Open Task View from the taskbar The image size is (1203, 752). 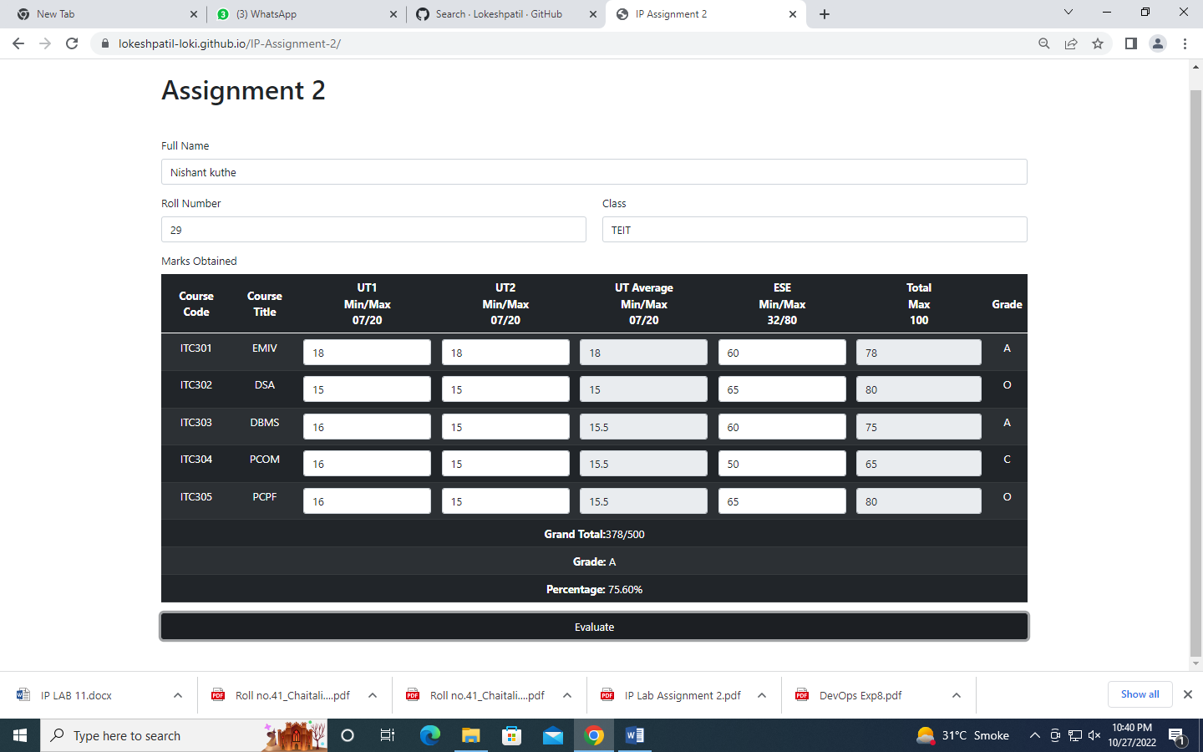(x=387, y=735)
